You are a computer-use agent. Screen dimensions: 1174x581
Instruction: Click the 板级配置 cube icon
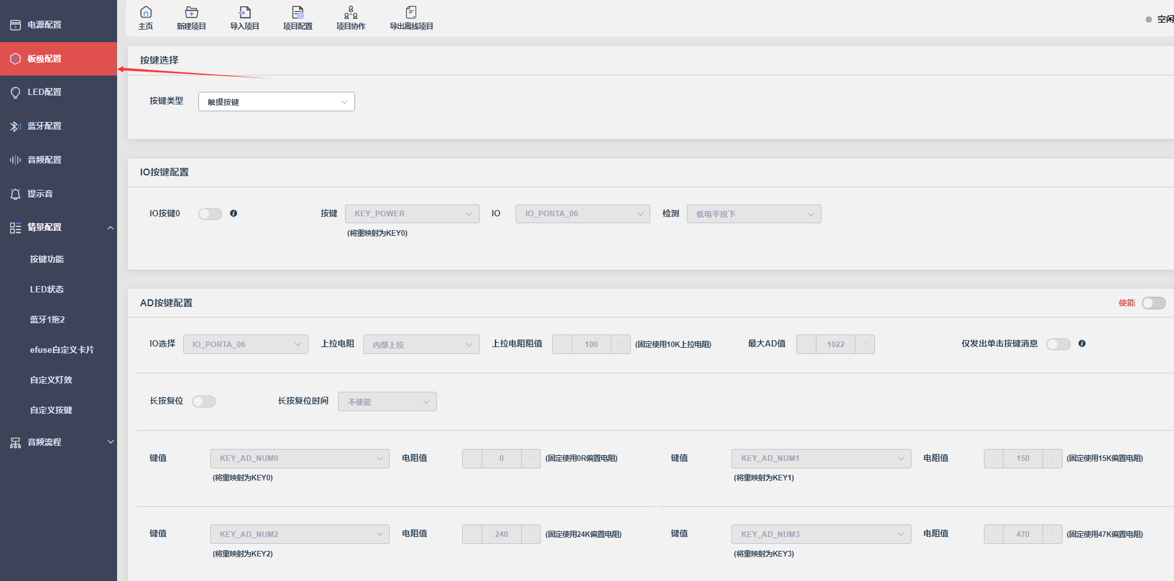pyautogui.click(x=16, y=59)
